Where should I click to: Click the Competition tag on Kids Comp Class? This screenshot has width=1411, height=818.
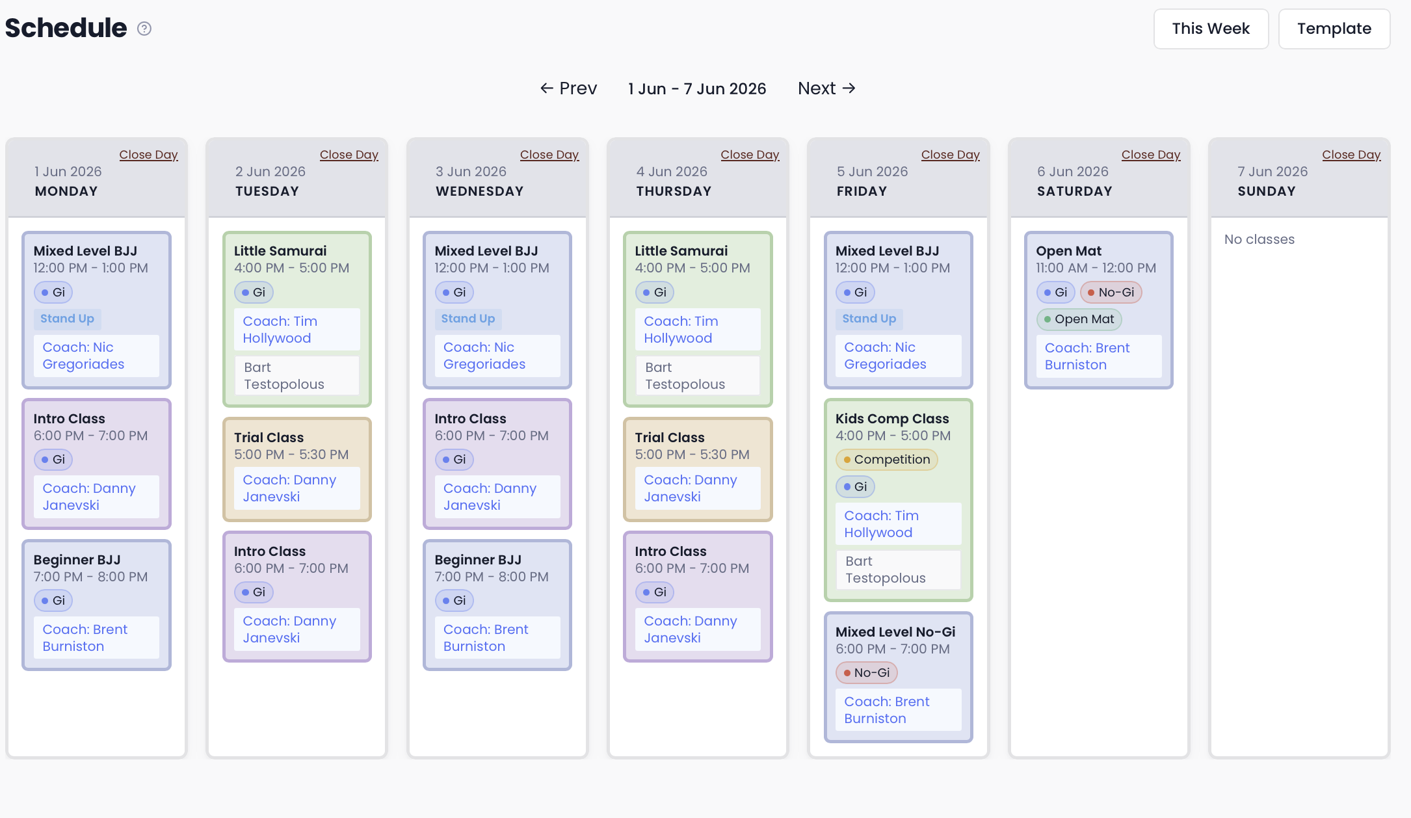[x=886, y=460]
